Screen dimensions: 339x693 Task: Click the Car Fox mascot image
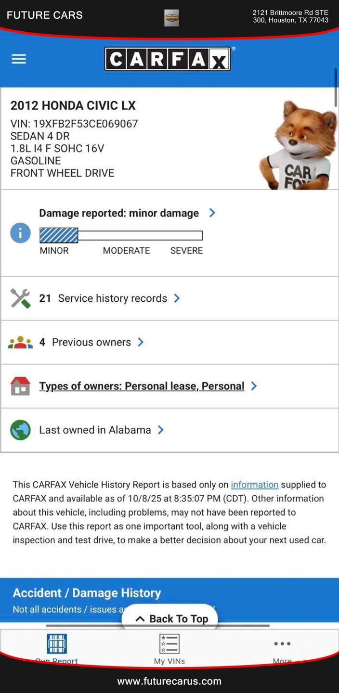click(298, 144)
